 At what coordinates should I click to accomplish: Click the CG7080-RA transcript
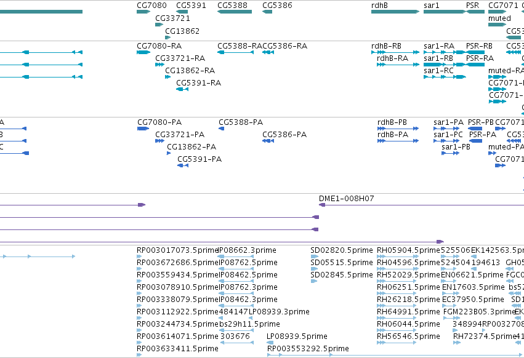pos(143,52)
